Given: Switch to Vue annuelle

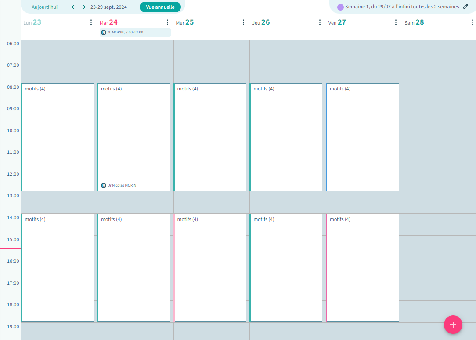Looking at the screenshot, I should pyautogui.click(x=160, y=7).
